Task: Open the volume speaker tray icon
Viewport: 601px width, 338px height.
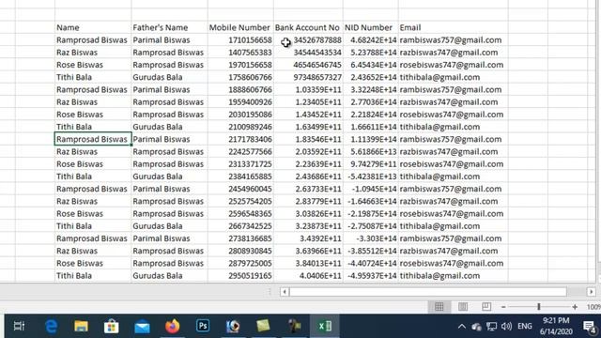Action: pyautogui.click(x=506, y=327)
